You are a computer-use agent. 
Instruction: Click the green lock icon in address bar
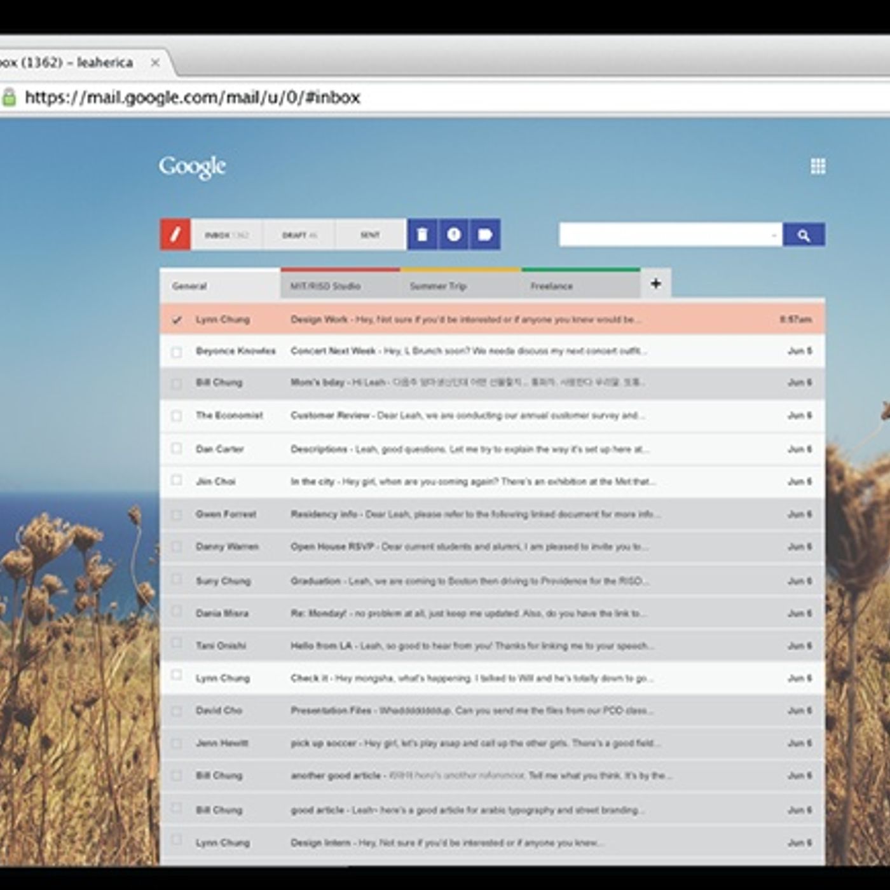point(9,97)
